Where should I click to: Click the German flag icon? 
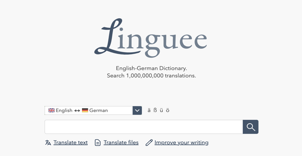pos(85,110)
